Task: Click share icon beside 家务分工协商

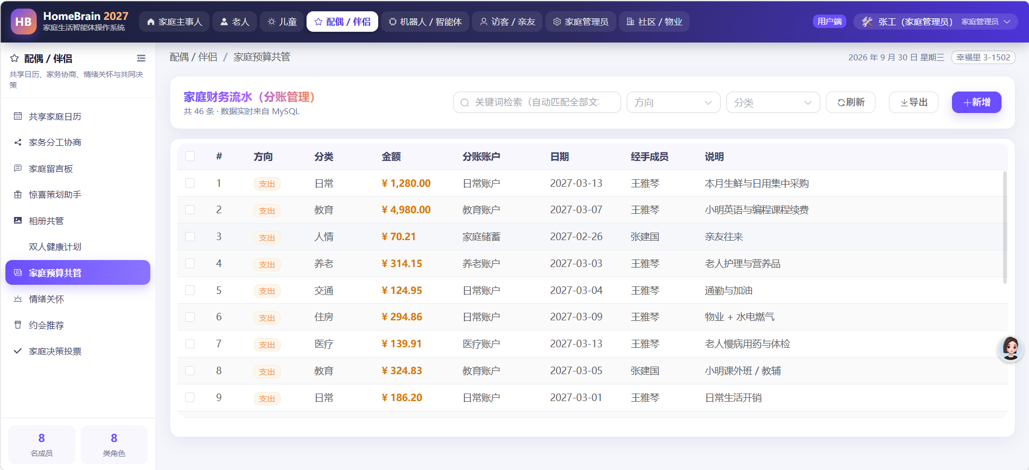Action: [18, 142]
